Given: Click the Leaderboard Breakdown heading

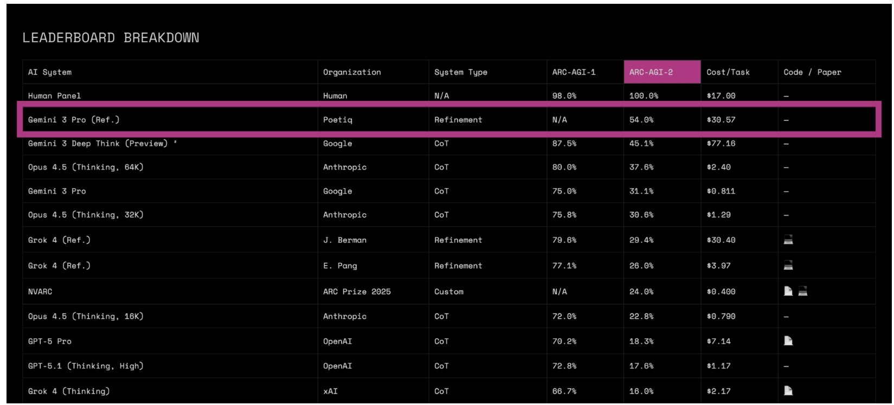Looking at the screenshot, I should click(111, 38).
